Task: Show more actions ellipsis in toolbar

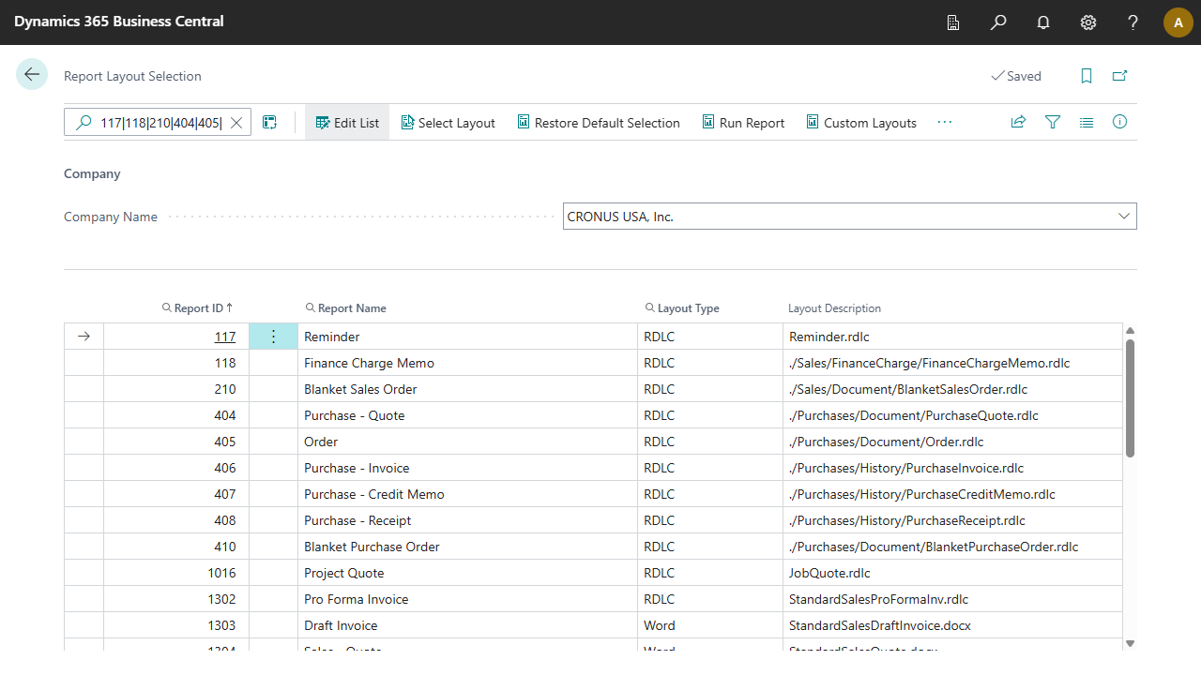Action: click(945, 122)
